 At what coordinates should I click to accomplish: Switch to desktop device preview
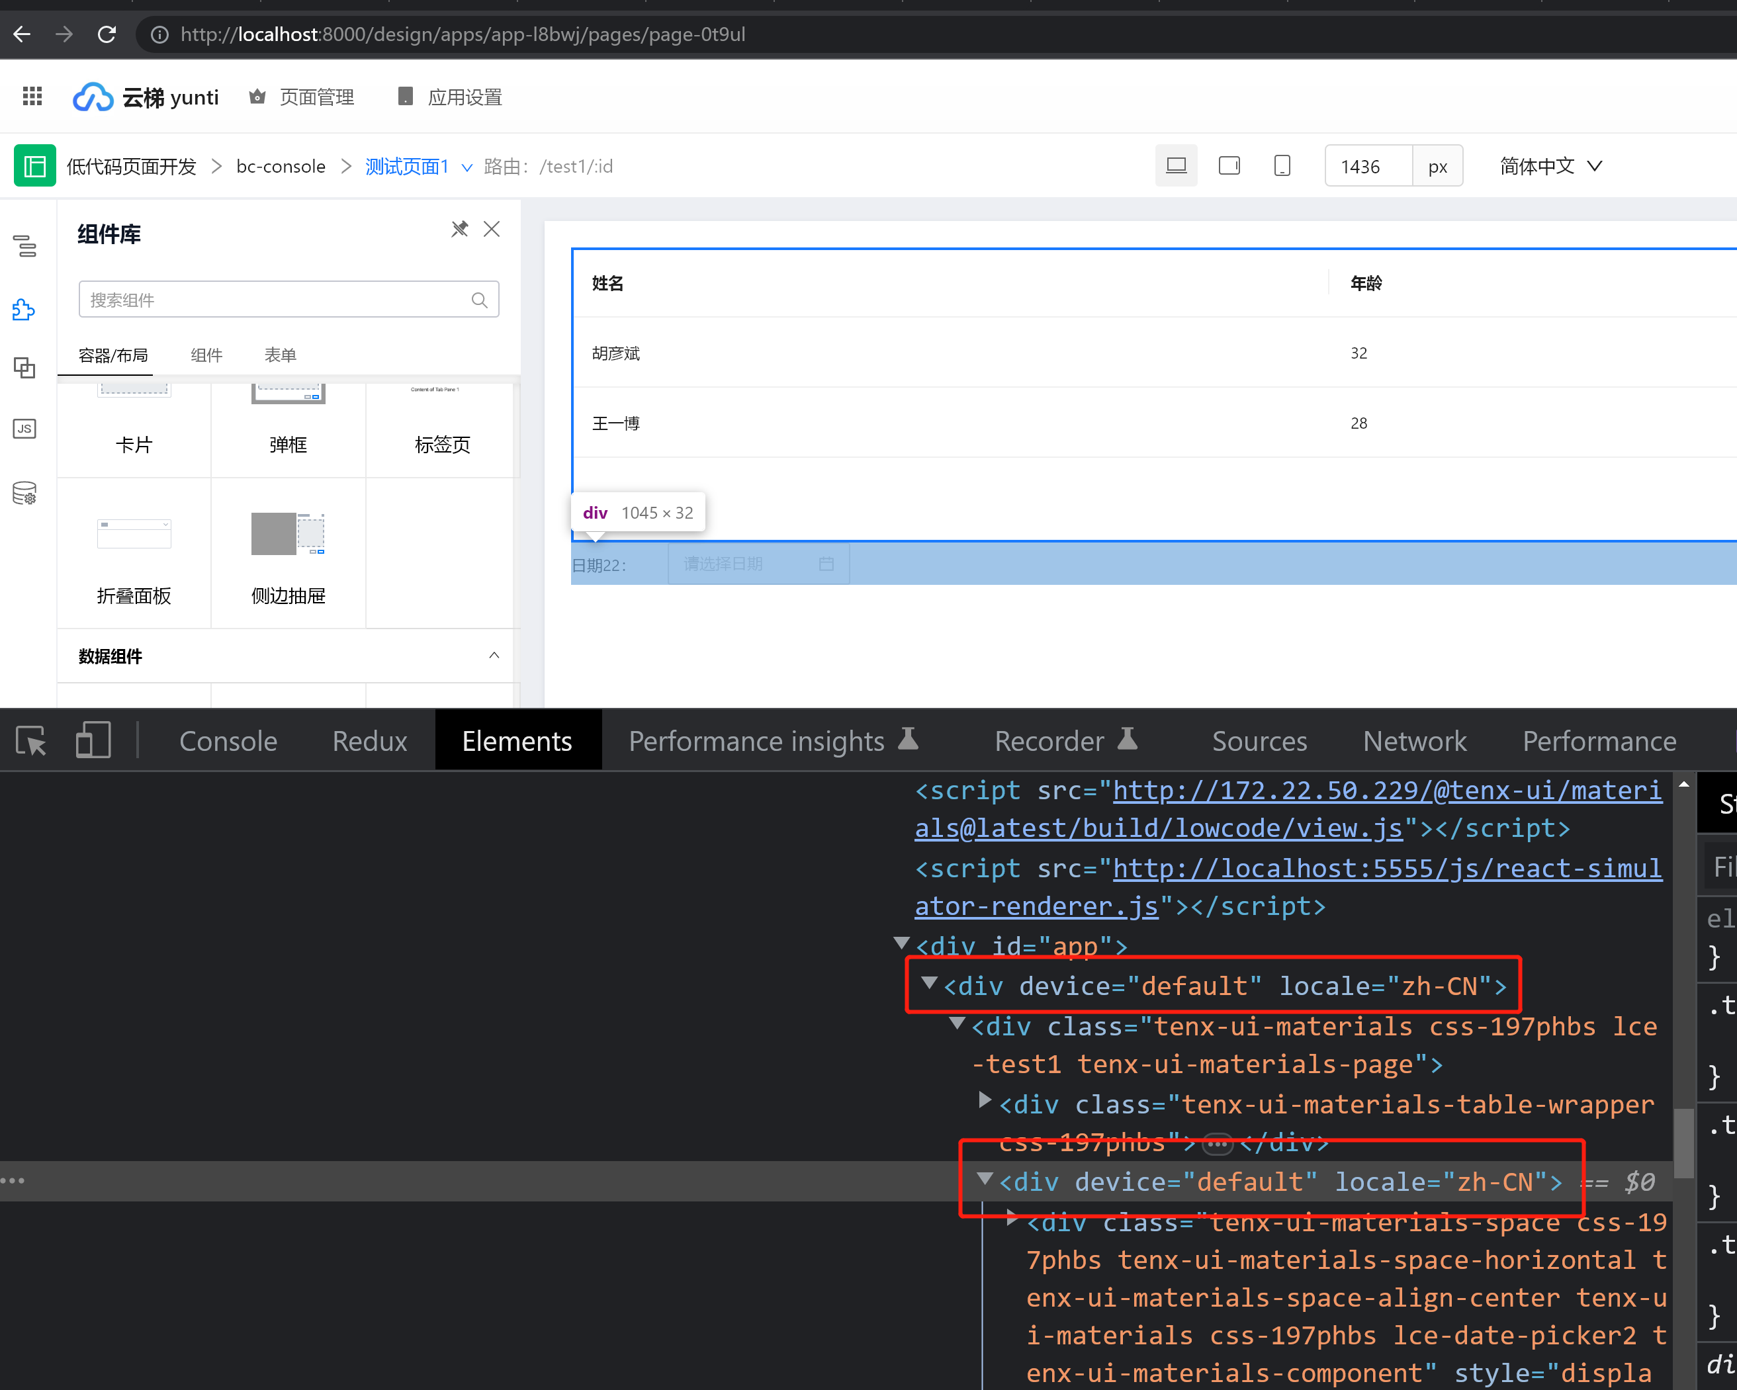tap(1177, 166)
